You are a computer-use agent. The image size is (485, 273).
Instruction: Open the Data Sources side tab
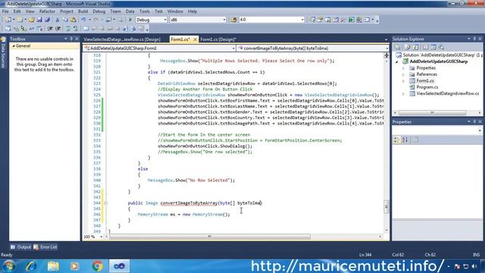tap(3, 53)
